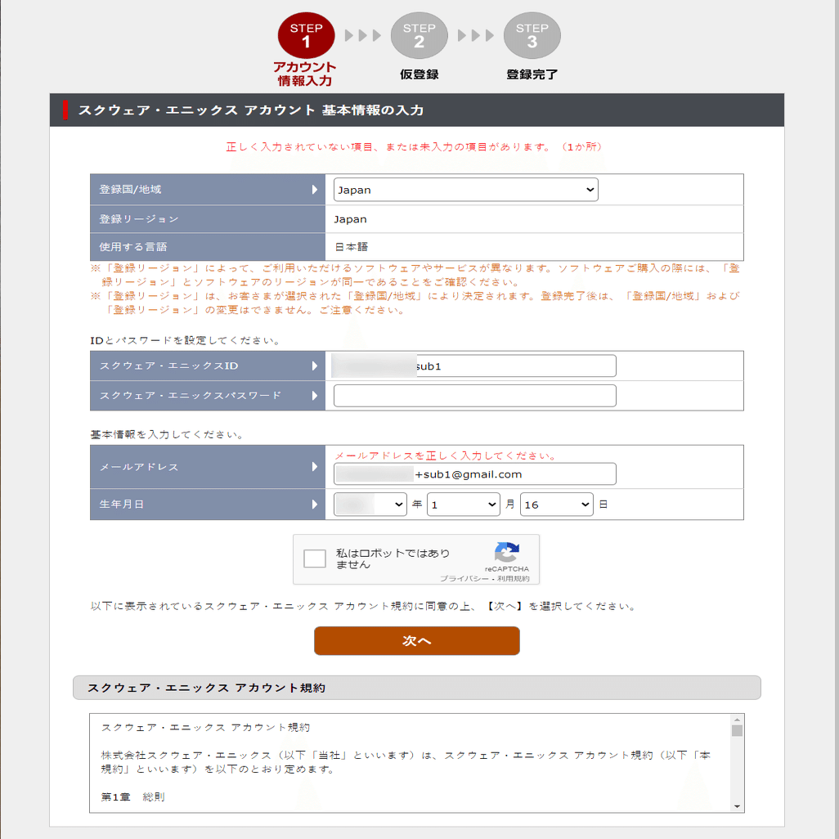
Task: Open the birth year dropdown
Action: (370, 505)
